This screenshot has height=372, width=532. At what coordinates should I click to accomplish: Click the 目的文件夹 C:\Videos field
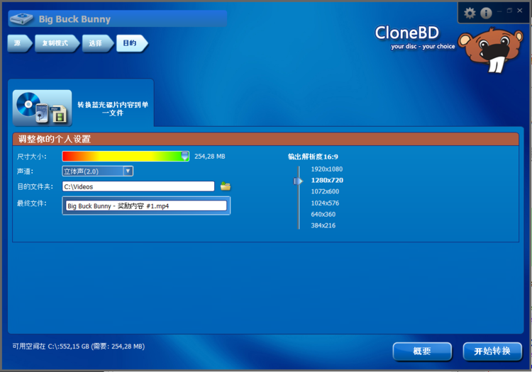point(138,186)
